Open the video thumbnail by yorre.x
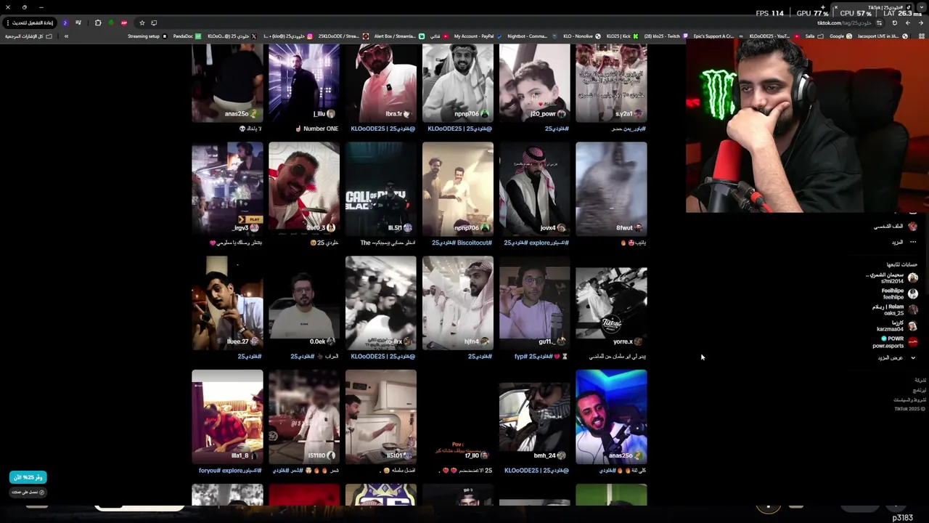Image resolution: width=929 pixels, height=523 pixels. point(611,302)
